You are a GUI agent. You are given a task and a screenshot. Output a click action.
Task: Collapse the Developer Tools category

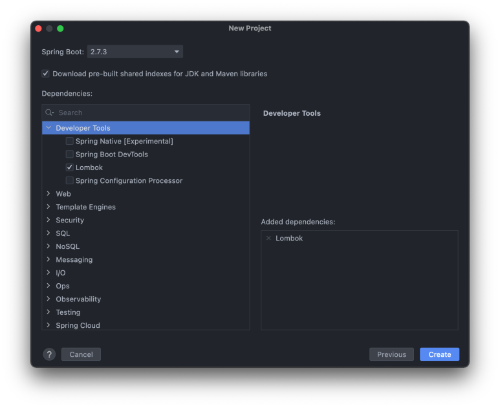(49, 128)
